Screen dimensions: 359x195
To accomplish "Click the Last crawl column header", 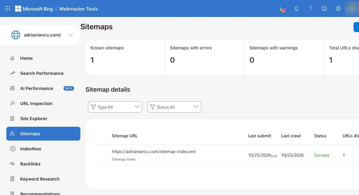I will [291, 136].
